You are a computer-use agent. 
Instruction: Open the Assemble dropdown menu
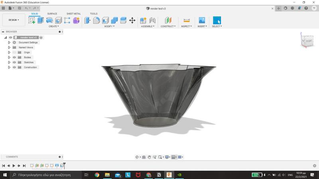coord(148,26)
